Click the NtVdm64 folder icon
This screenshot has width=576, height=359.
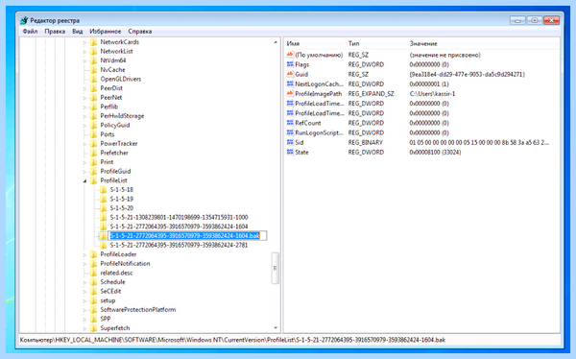pos(94,60)
